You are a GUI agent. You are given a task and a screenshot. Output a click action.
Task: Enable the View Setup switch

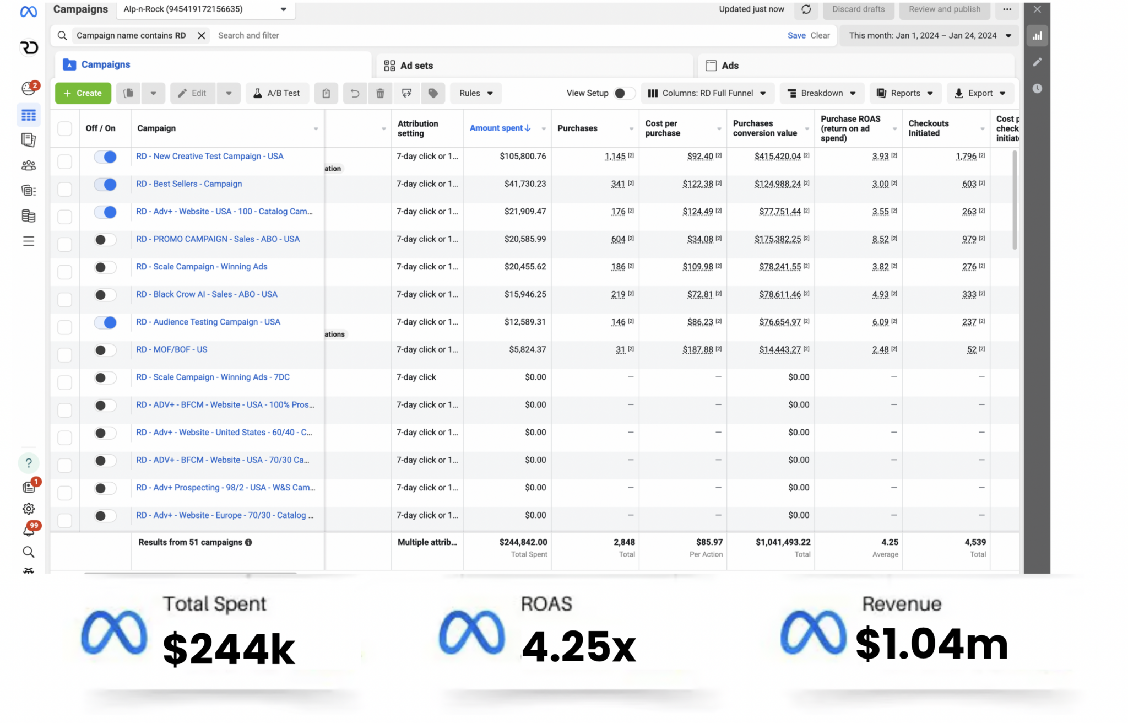624,93
